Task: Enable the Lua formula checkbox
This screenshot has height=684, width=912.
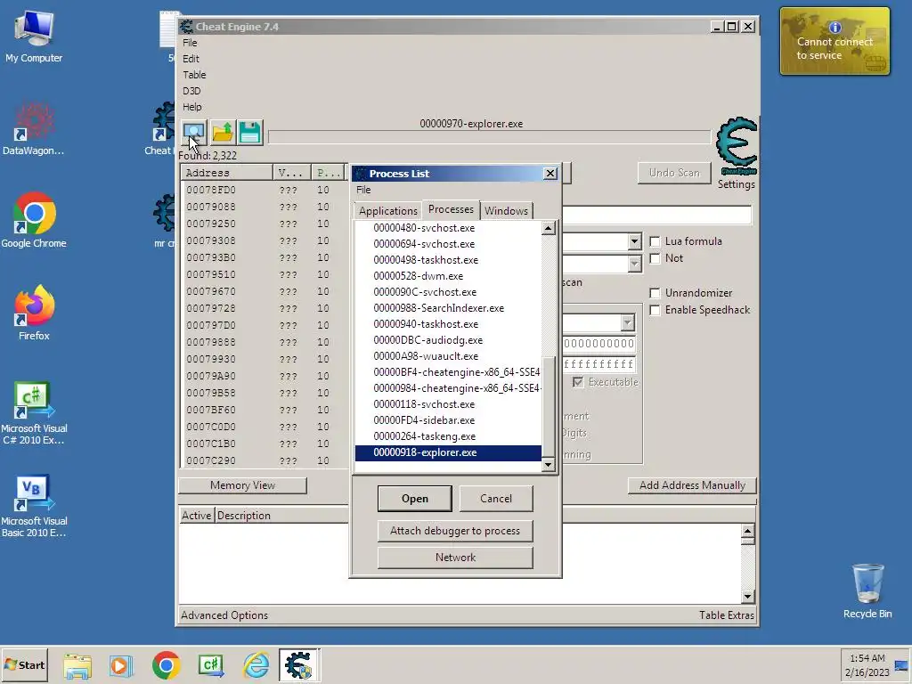Action: point(655,241)
